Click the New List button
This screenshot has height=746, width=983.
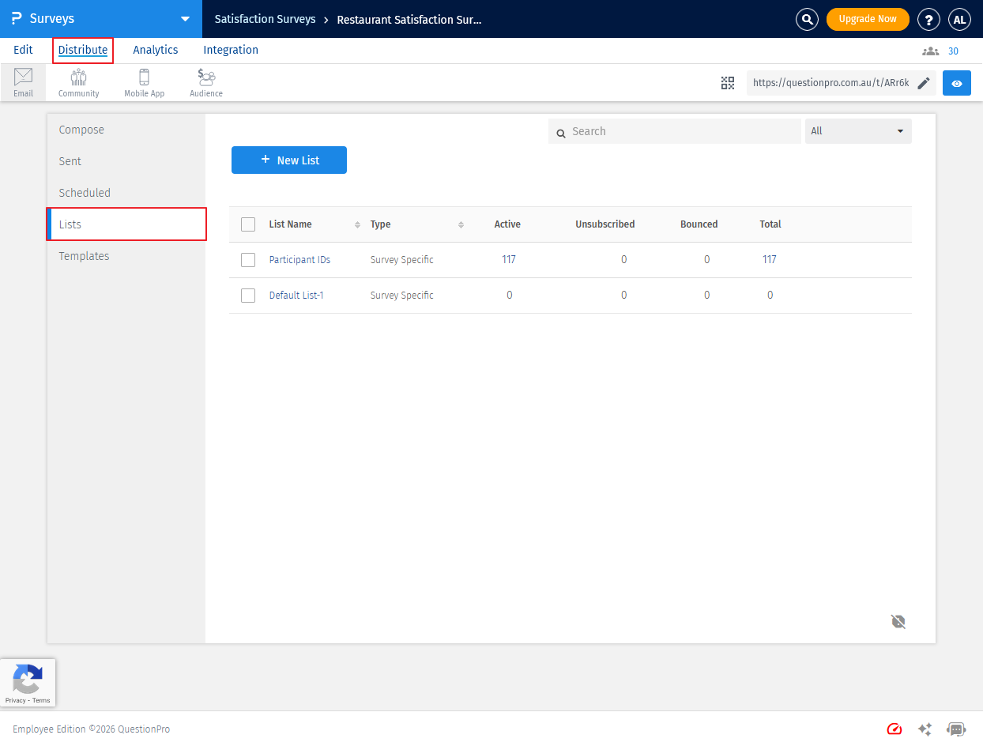click(x=289, y=160)
